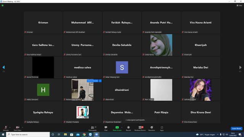The image size is (244, 137).
Task: Click the tile labeled Khaeriyah
Action: pyautogui.click(x=201, y=45)
